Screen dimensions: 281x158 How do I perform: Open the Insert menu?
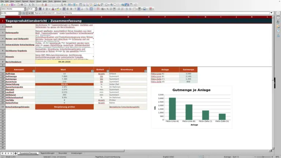18,1
